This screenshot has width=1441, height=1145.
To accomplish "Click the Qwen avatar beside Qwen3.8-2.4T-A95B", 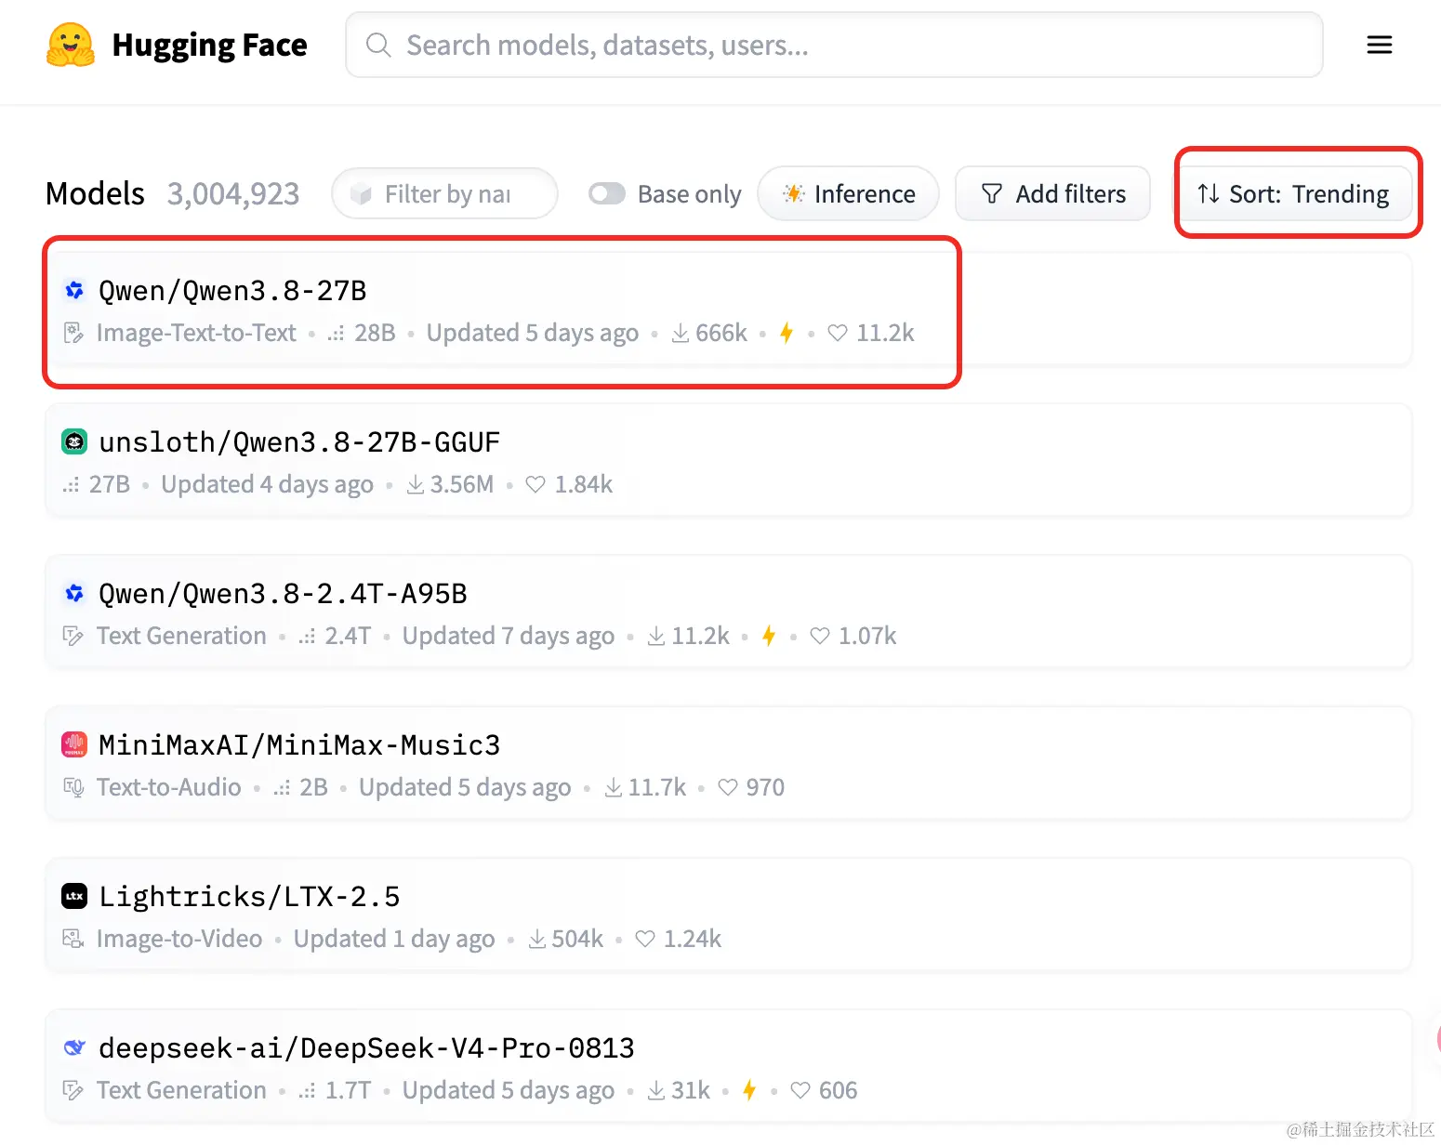I will pos(74,593).
